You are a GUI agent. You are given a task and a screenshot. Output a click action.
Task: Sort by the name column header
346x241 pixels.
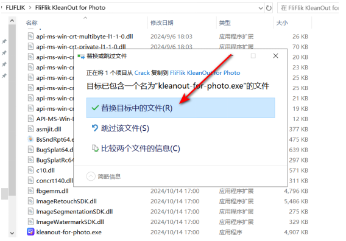(32, 23)
